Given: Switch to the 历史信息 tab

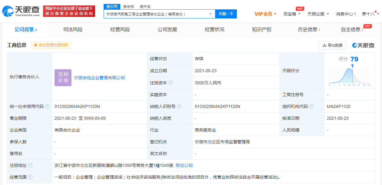Looking at the screenshot, I should tap(309, 30).
